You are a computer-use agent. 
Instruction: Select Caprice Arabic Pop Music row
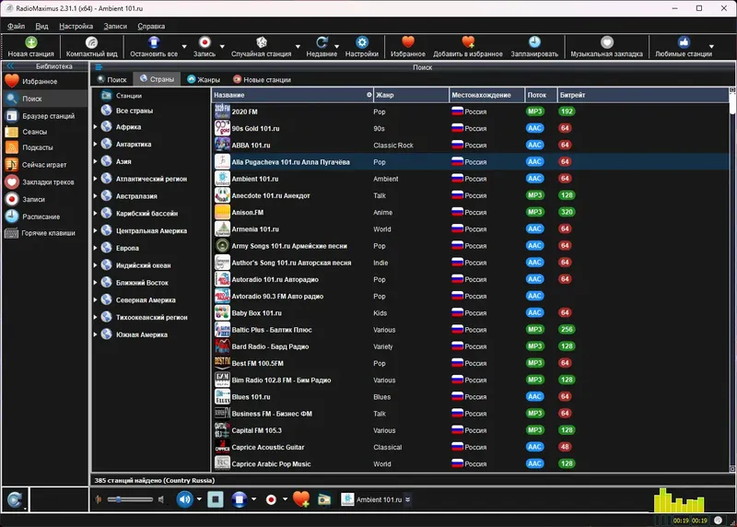tap(470, 464)
